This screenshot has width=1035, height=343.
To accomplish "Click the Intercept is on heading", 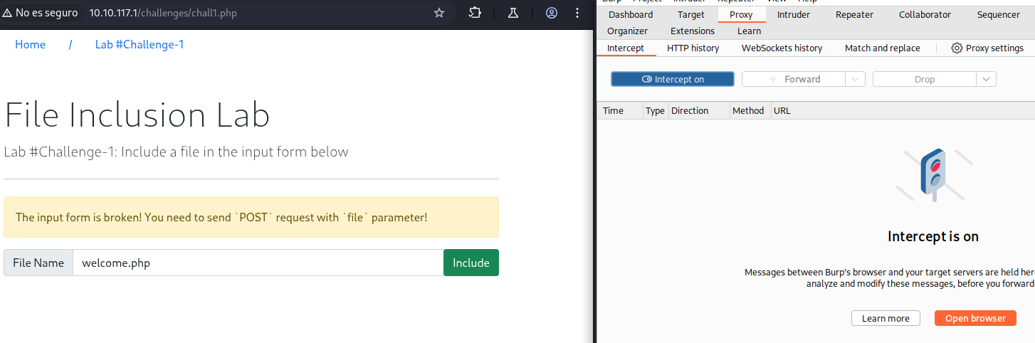I will pyautogui.click(x=933, y=236).
